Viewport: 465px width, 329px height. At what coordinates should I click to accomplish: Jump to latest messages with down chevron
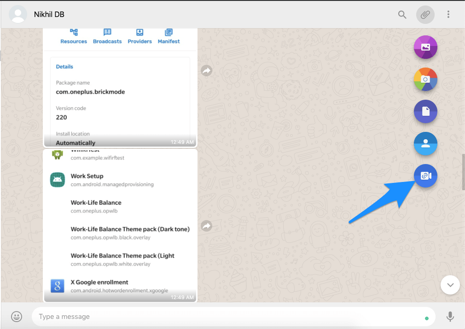pos(450,285)
